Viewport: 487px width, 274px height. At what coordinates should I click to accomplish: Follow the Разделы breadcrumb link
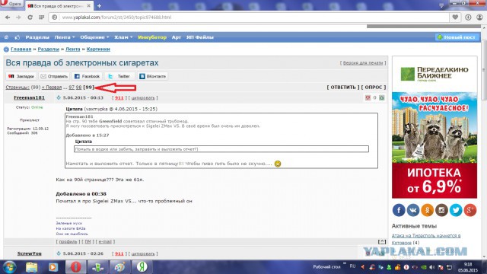point(49,49)
